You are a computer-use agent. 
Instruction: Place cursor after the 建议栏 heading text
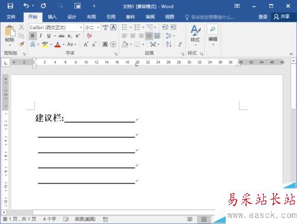pos(64,118)
